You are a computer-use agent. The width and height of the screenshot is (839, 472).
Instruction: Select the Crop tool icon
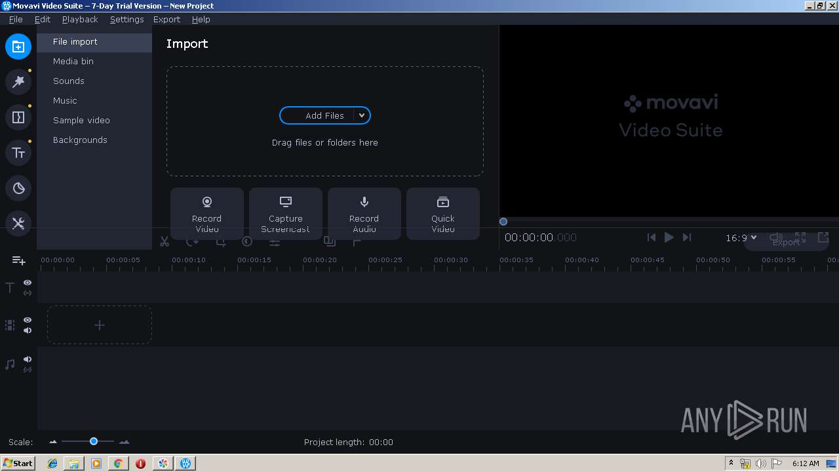point(220,242)
